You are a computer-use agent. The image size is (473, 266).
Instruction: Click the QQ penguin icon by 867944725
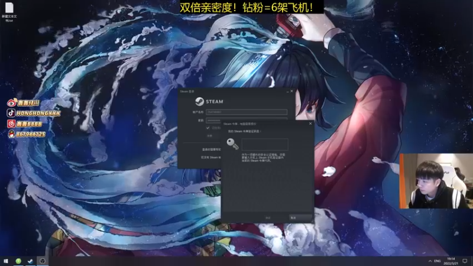[11, 134]
